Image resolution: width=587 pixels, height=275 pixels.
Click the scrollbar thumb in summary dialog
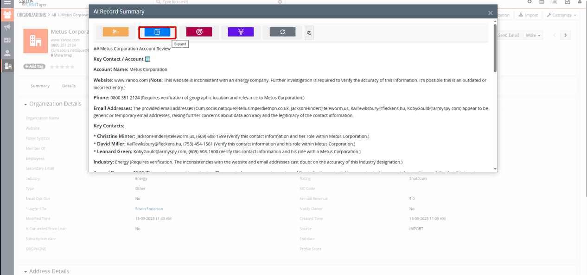pos(495,49)
